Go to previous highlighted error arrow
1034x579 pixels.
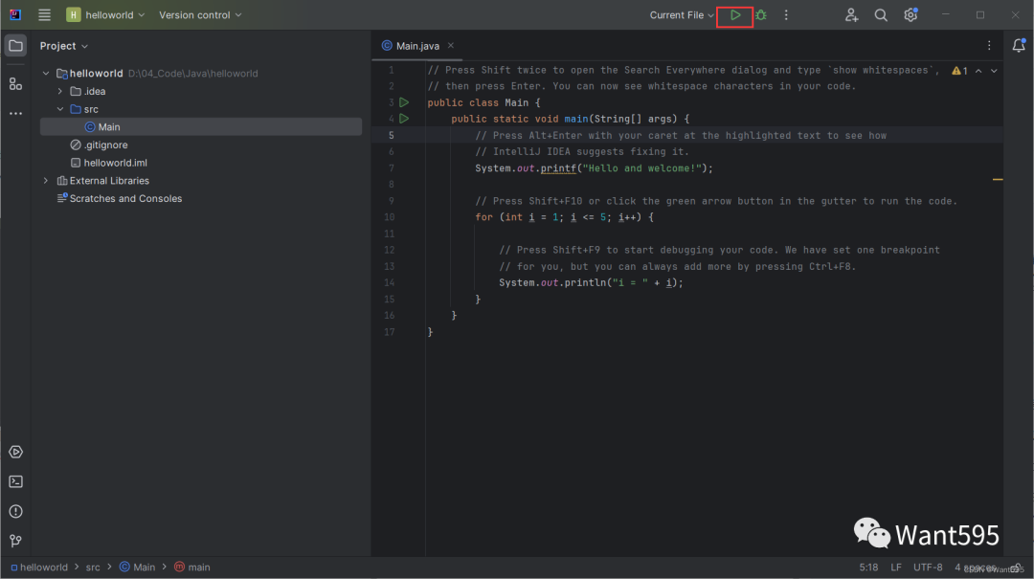[978, 71]
